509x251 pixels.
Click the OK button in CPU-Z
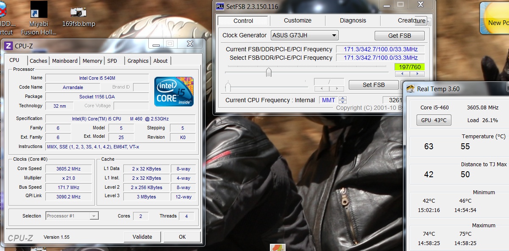[x=182, y=237]
